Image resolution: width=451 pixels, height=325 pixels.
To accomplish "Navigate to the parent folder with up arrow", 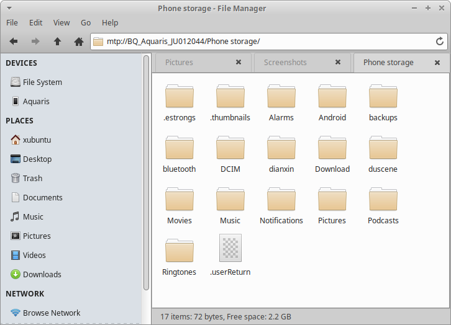I will click(x=57, y=42).
